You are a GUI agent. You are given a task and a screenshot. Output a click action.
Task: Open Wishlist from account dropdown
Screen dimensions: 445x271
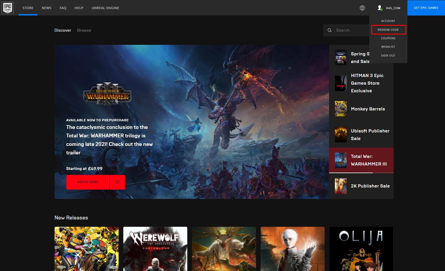(388, 47)
